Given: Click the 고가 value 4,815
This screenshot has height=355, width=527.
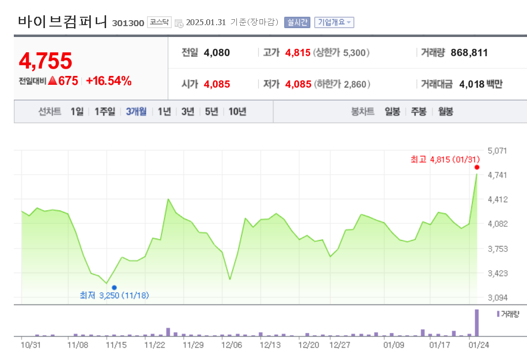Looking at the screenshot, I should 298,53.
